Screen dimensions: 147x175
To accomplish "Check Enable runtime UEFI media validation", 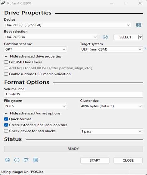I will coord(6,74).
